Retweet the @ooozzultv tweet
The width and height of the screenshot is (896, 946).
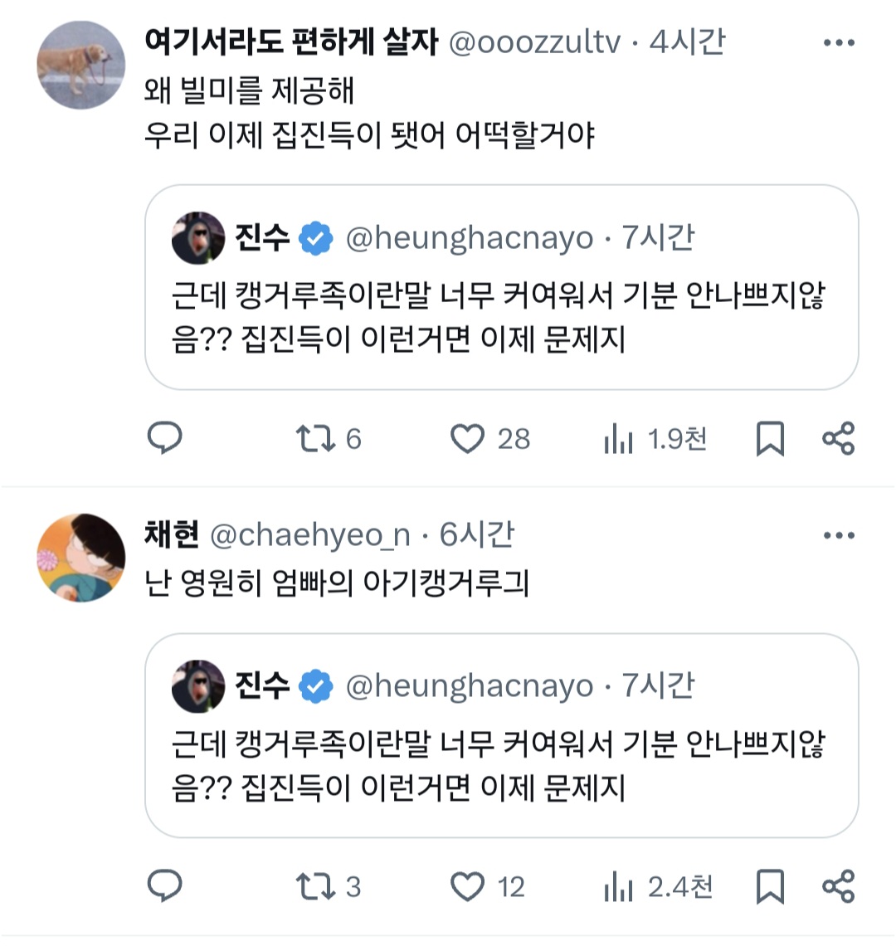[316, 438]
